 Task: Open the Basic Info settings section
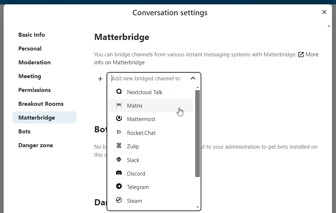click(32, 35)
